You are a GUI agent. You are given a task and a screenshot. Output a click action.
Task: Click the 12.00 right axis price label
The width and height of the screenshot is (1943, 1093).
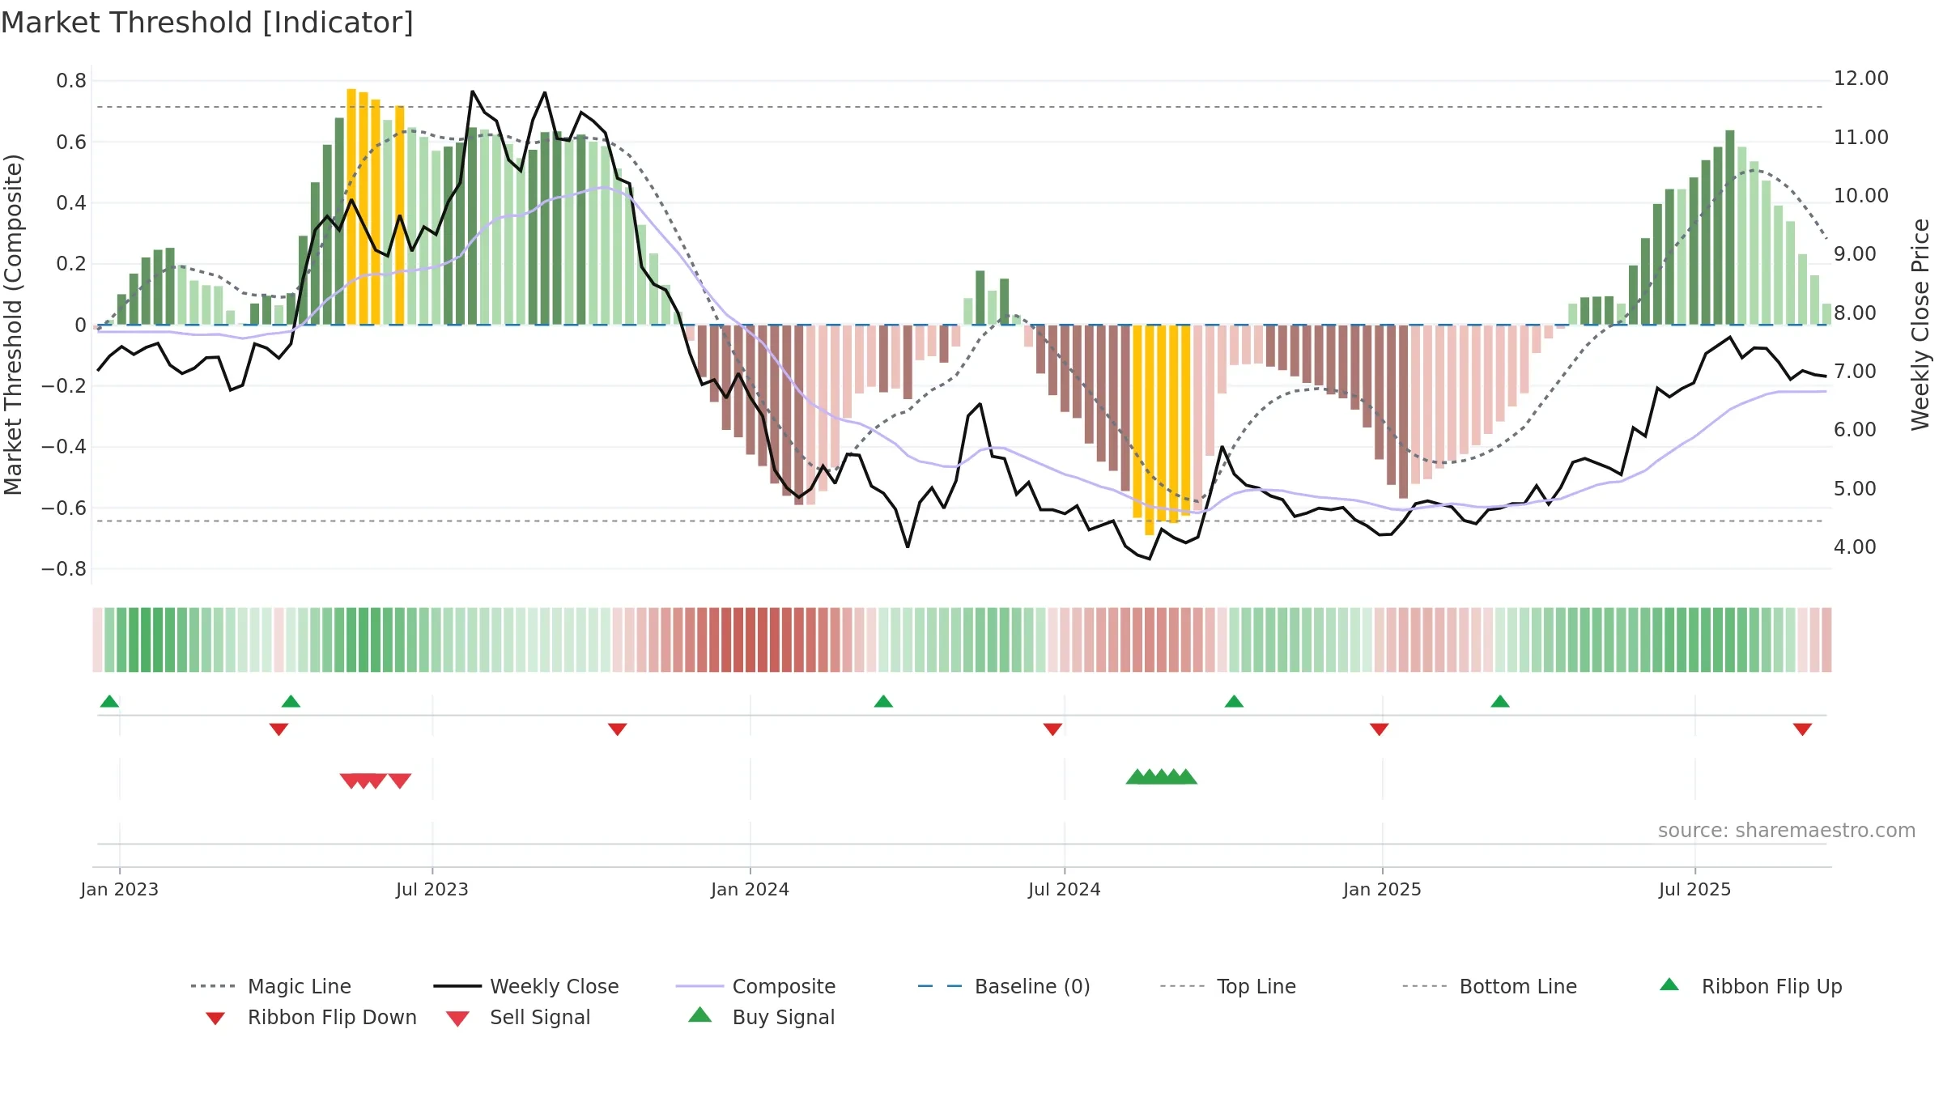tap(1861, 79)
